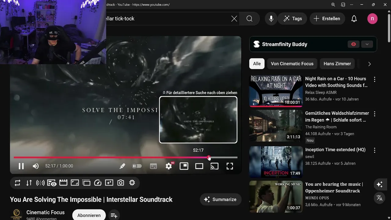Enable miniplayer mode

[184, 166]
